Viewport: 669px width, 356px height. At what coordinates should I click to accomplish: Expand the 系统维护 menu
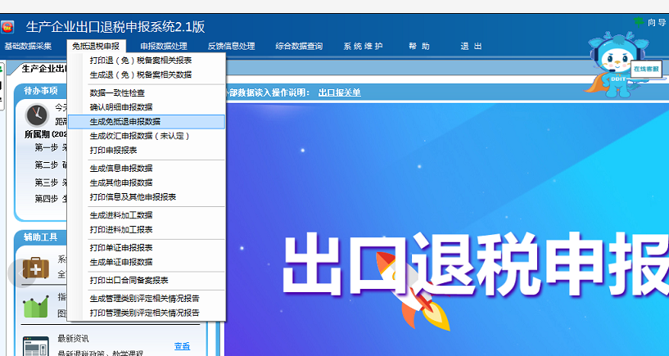tap(363, 47)
